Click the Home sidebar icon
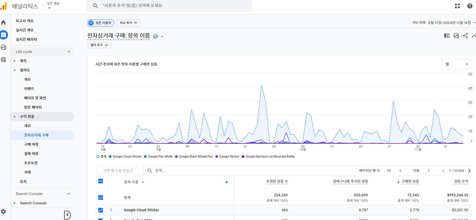This screenshot has height=220, width=476. point(4,23)
